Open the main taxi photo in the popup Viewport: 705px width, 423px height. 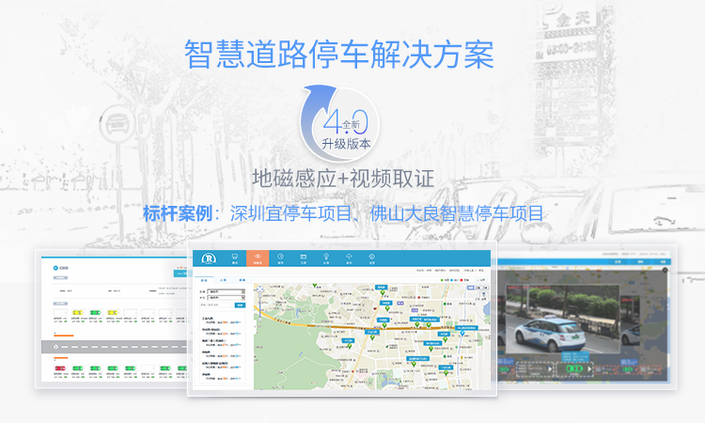pos(562,319)
